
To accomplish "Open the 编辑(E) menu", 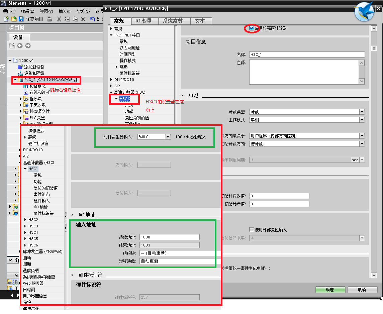I will tap(28, 11).
